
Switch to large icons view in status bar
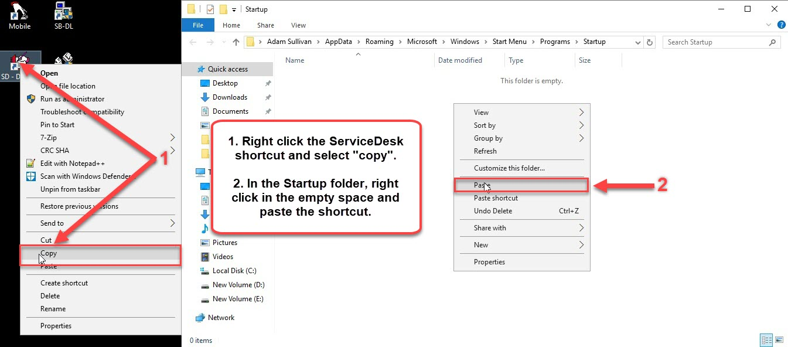tap(779, 340)
